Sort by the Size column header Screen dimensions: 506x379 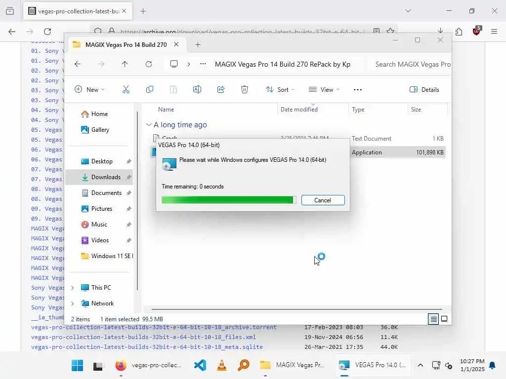[416, 110]
